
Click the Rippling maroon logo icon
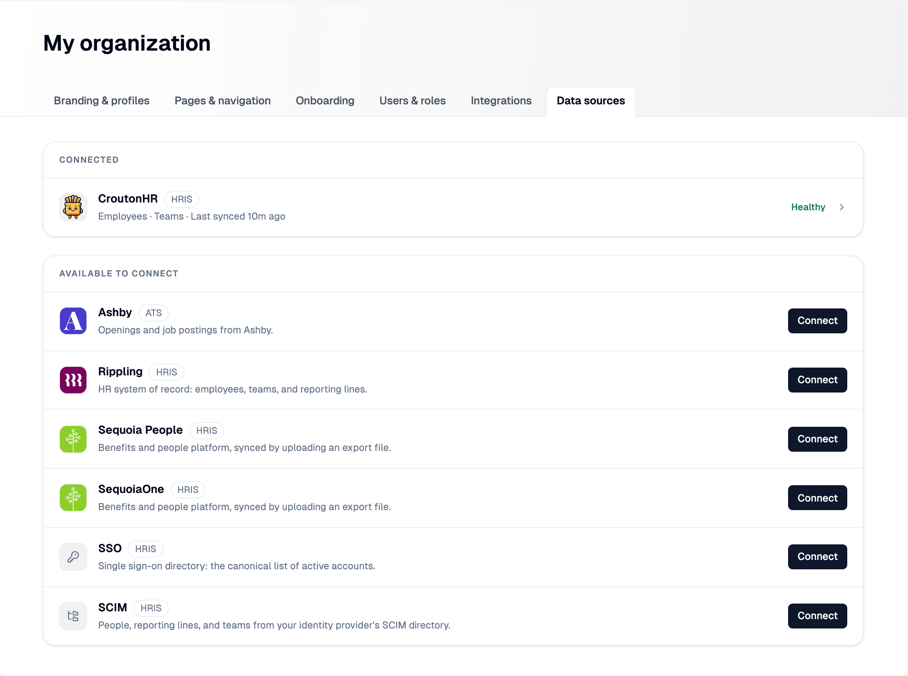(x=73, y=380)
